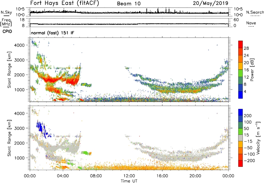Click the 'Nave' legend label

[x=251, y=23]
